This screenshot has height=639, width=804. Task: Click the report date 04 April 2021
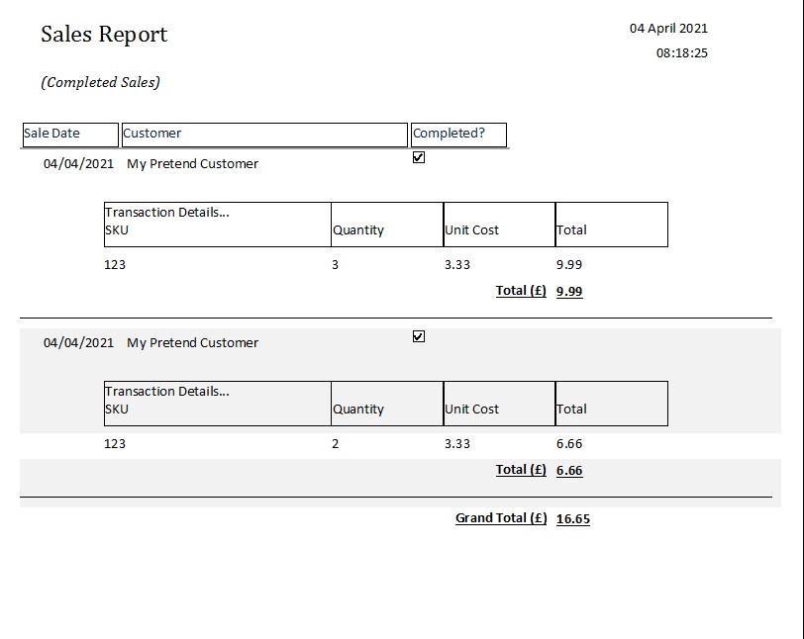pos(668,29)
